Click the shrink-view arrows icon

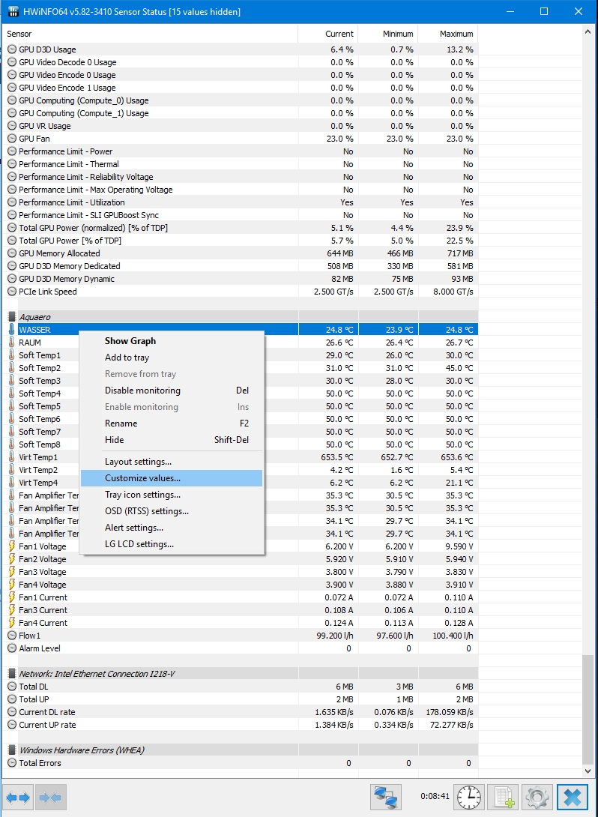click(50, 798)
